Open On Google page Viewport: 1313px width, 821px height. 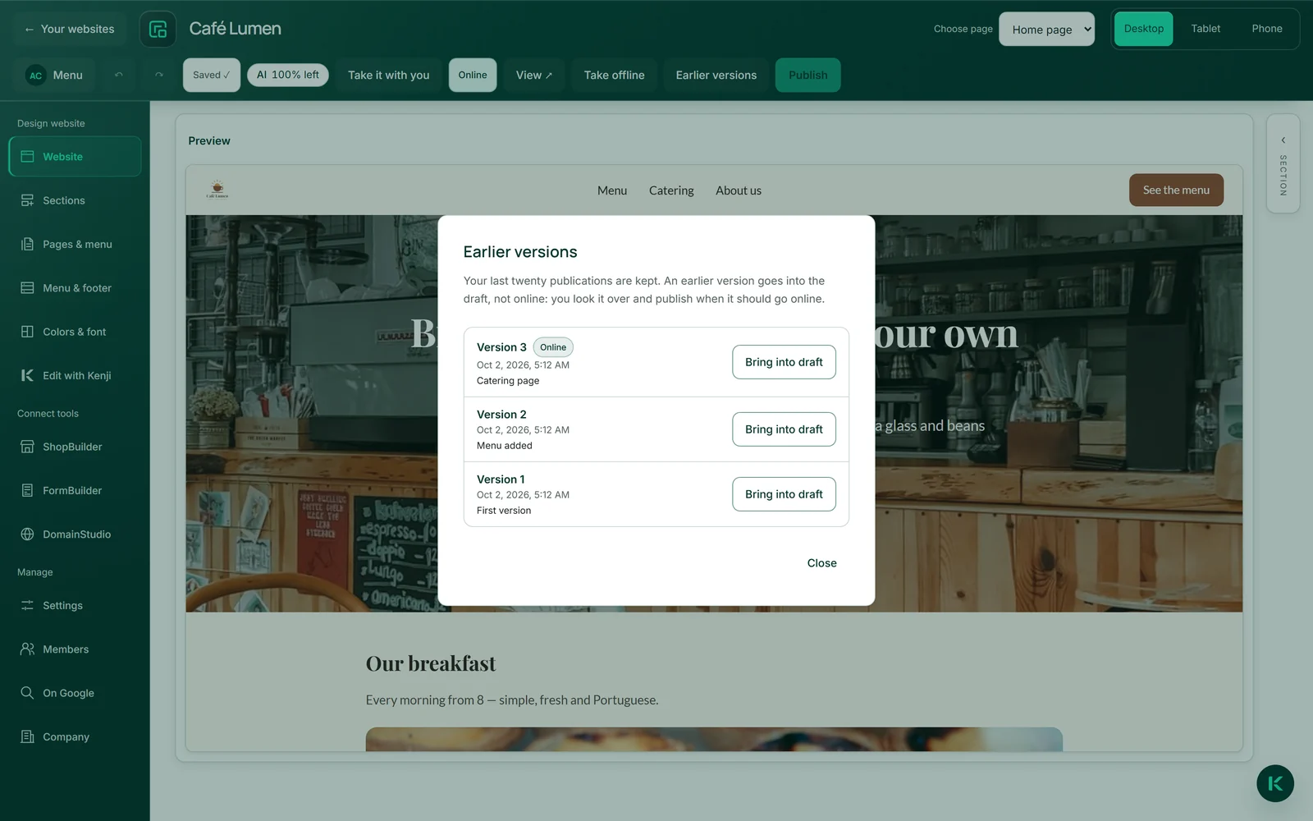pos(75,693)
